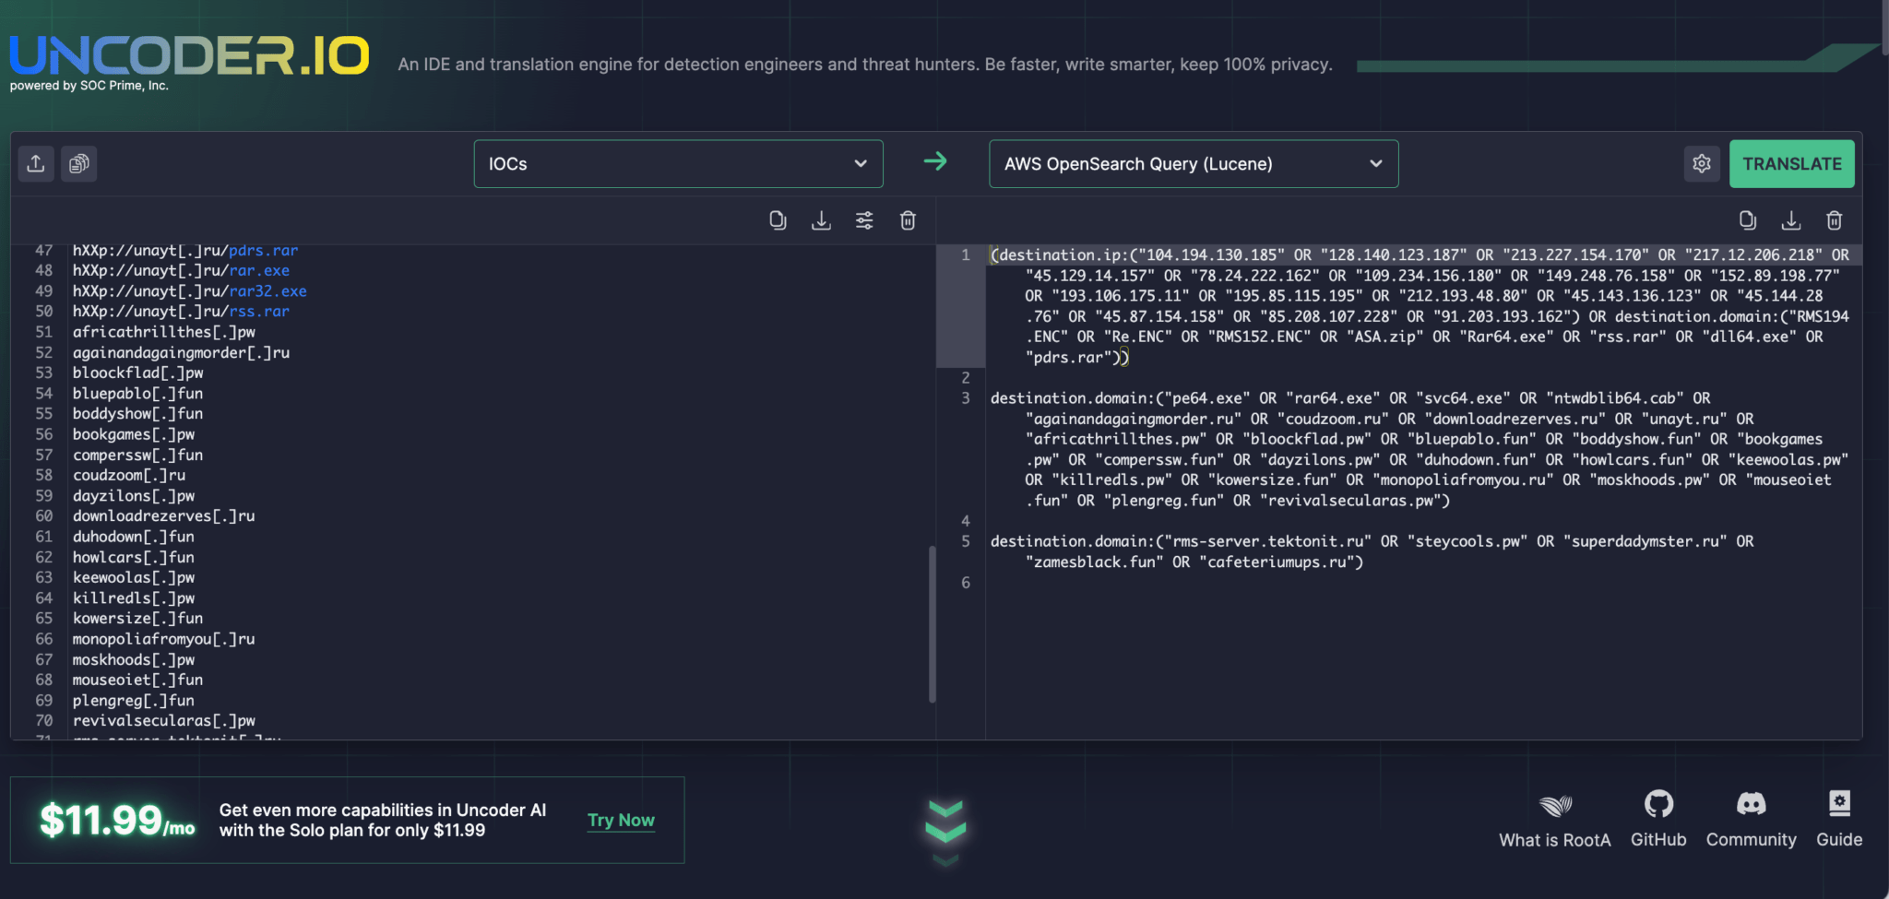
Task: Open the IOCs source format dropdown
Action: point(678,163)
